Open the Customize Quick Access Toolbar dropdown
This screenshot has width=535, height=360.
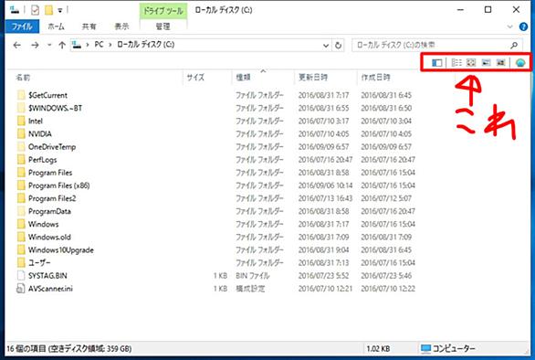[60, 11]
